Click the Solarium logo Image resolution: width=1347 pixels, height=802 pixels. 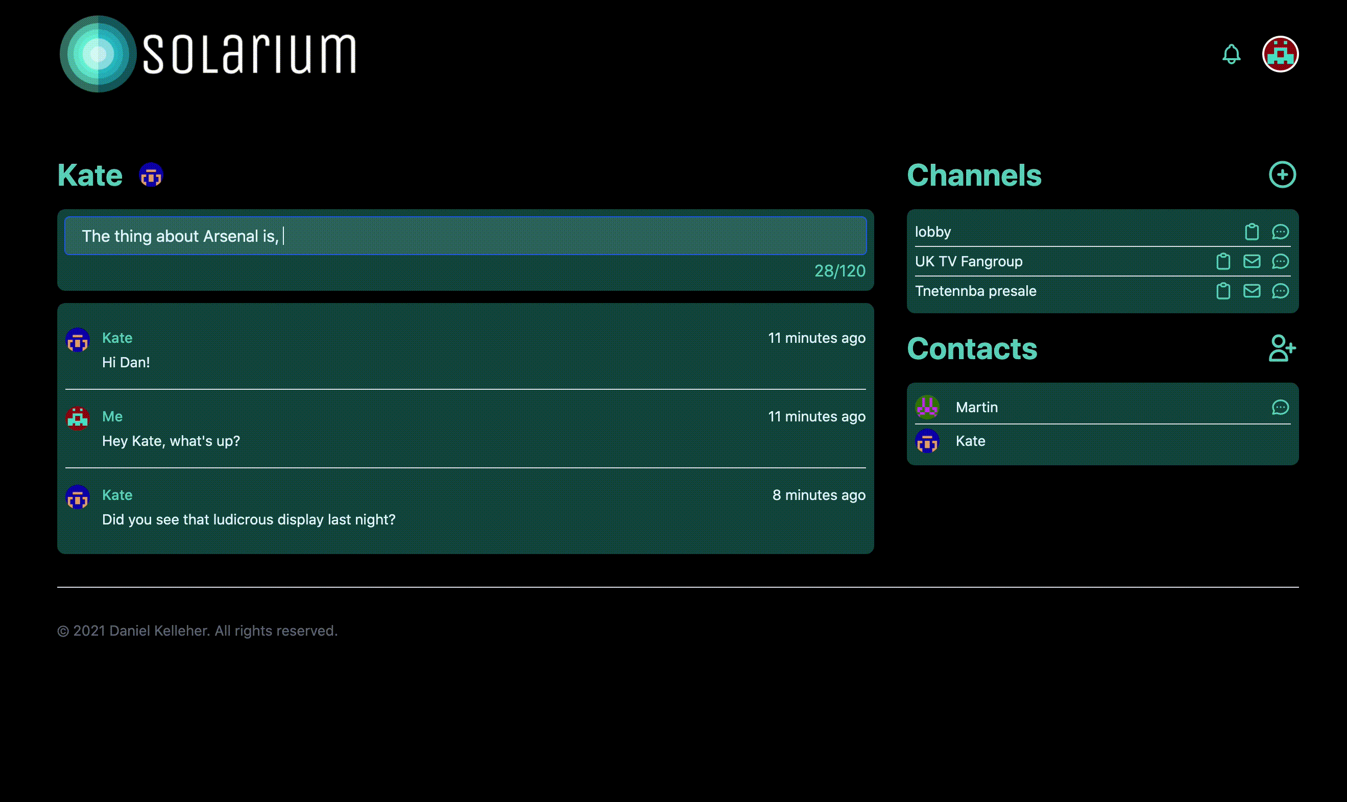coord(208,54)
